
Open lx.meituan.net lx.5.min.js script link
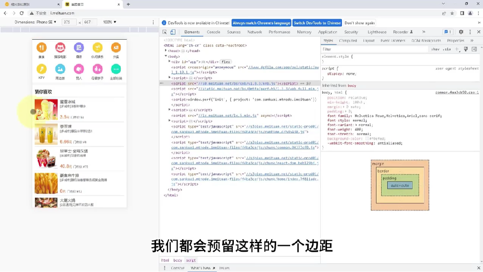(228, 115)
